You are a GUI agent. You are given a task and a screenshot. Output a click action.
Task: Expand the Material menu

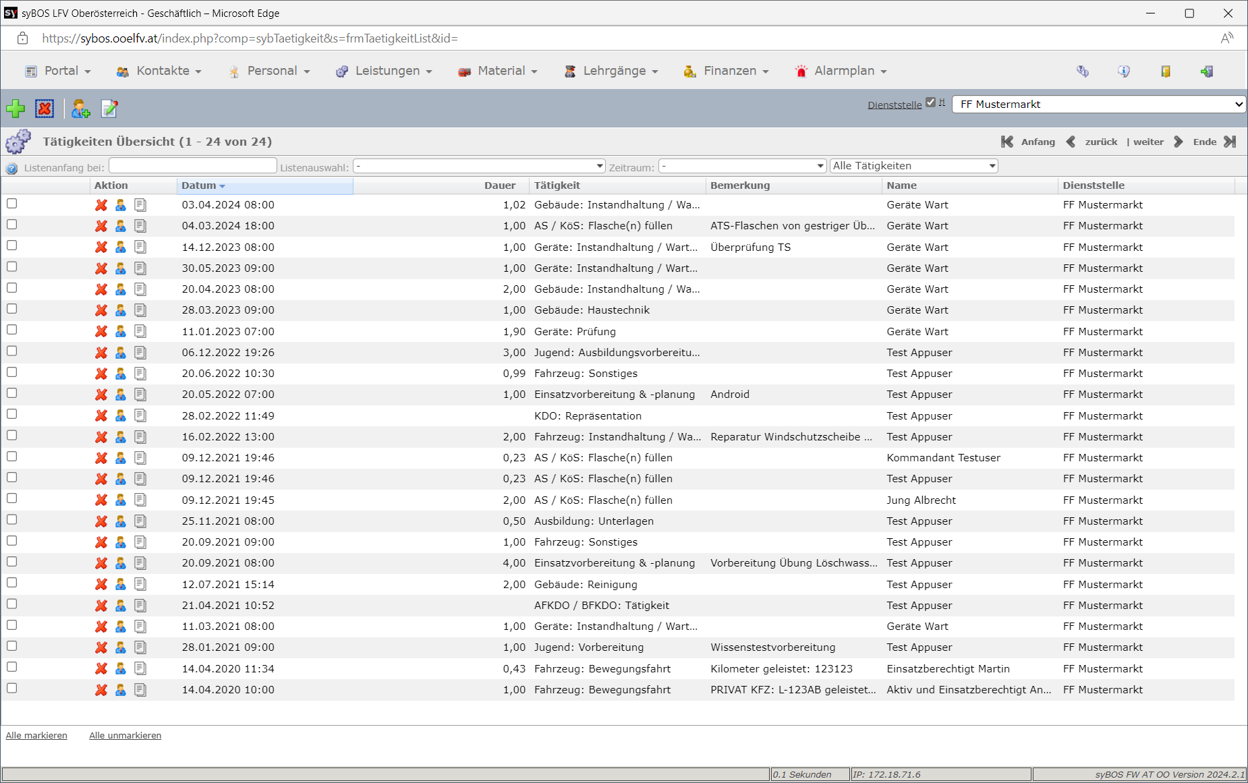coord(498,71)
